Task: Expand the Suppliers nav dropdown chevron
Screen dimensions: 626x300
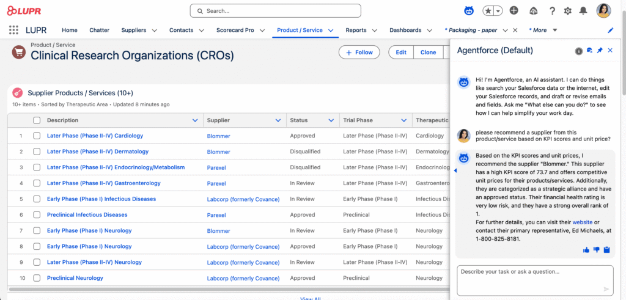Action: 155,31
